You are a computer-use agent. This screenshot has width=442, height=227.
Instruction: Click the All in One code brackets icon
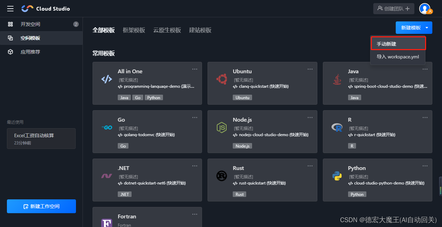pyautogui.click(x=107, y=79)
